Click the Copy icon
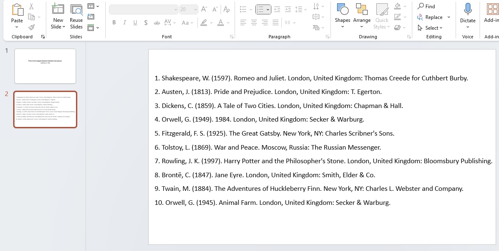499x251 pixels. tap(31, 17)
